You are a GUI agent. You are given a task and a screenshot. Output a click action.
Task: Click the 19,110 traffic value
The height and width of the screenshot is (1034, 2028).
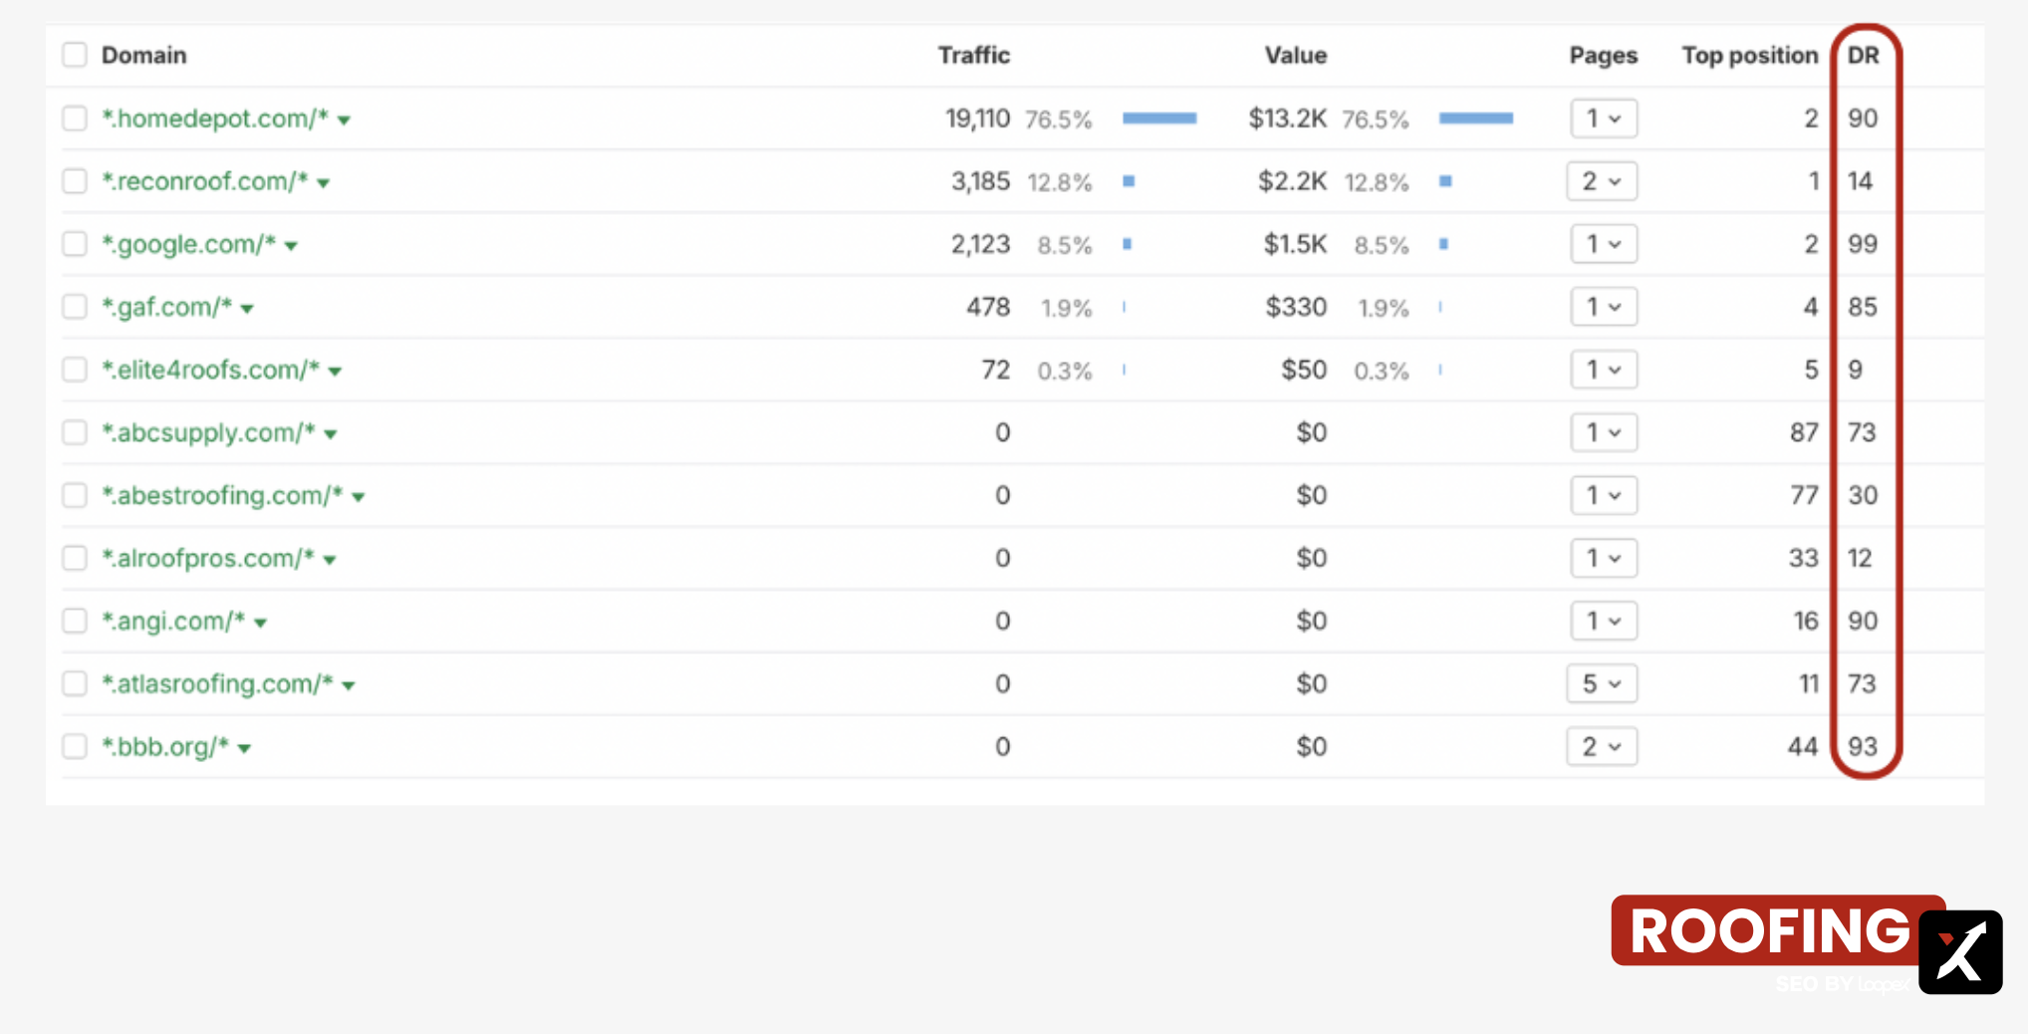(x=978, y=119)
